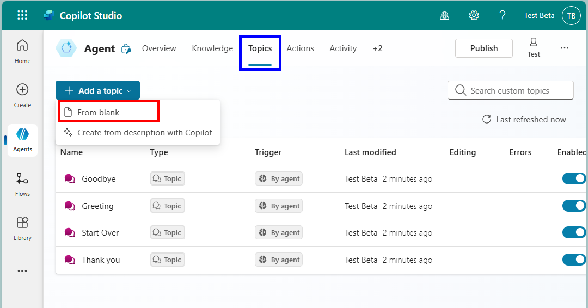Open the Start Over topic

tap(100, 233)
